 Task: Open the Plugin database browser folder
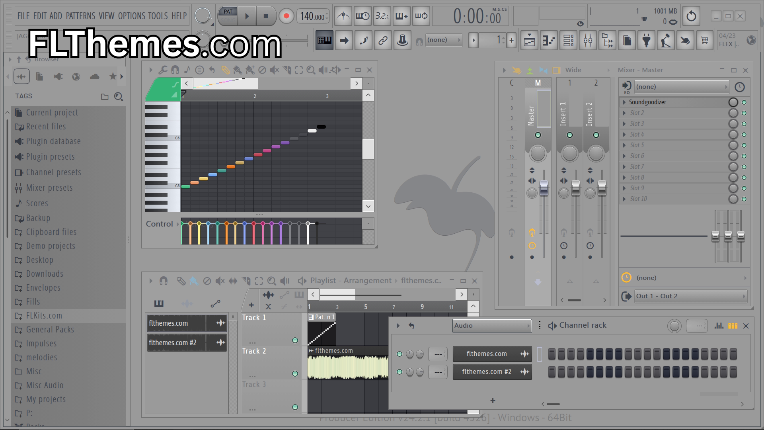point(53,141)
